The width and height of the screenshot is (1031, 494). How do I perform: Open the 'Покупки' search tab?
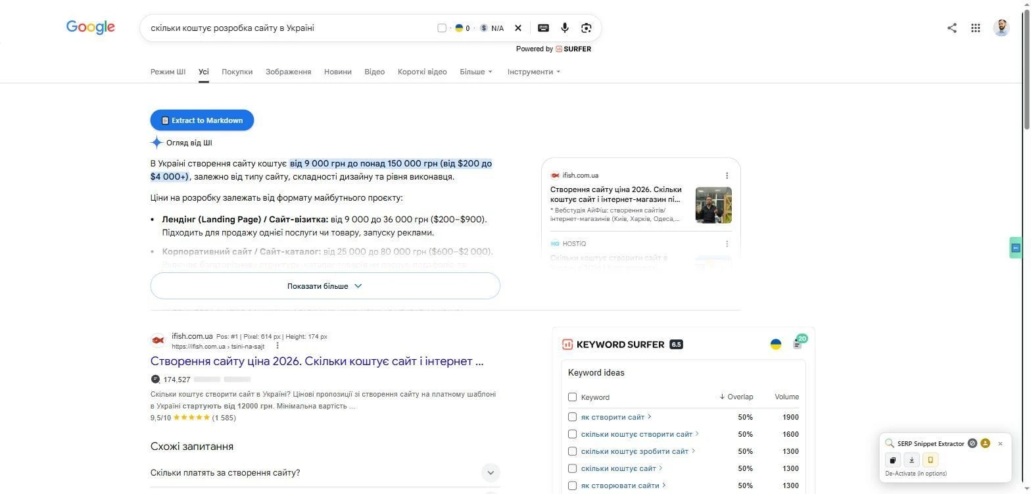click(x=237, y=72)
